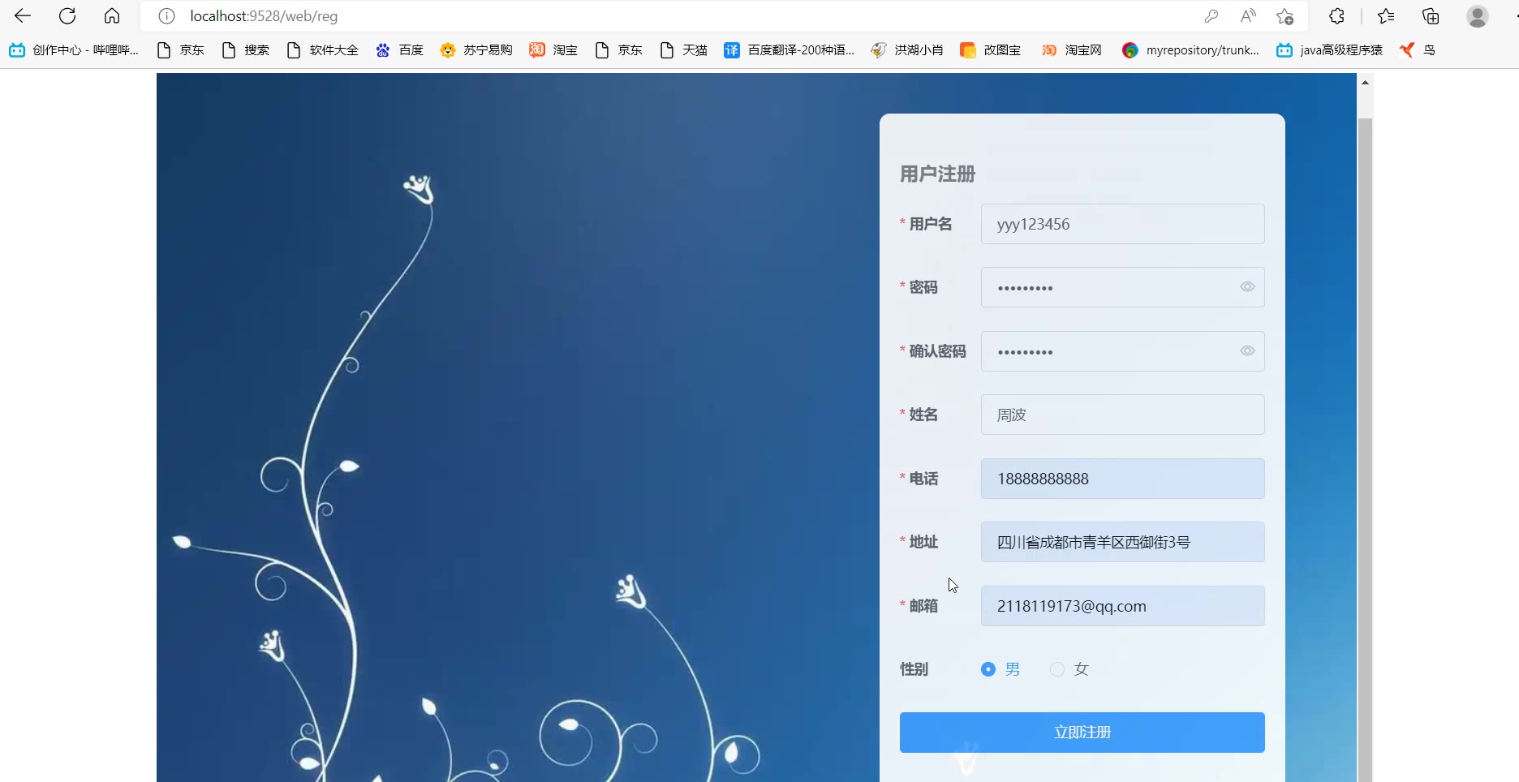
Task: Open the myrepository/trunk... bookmark
Action: [1190, 50]
